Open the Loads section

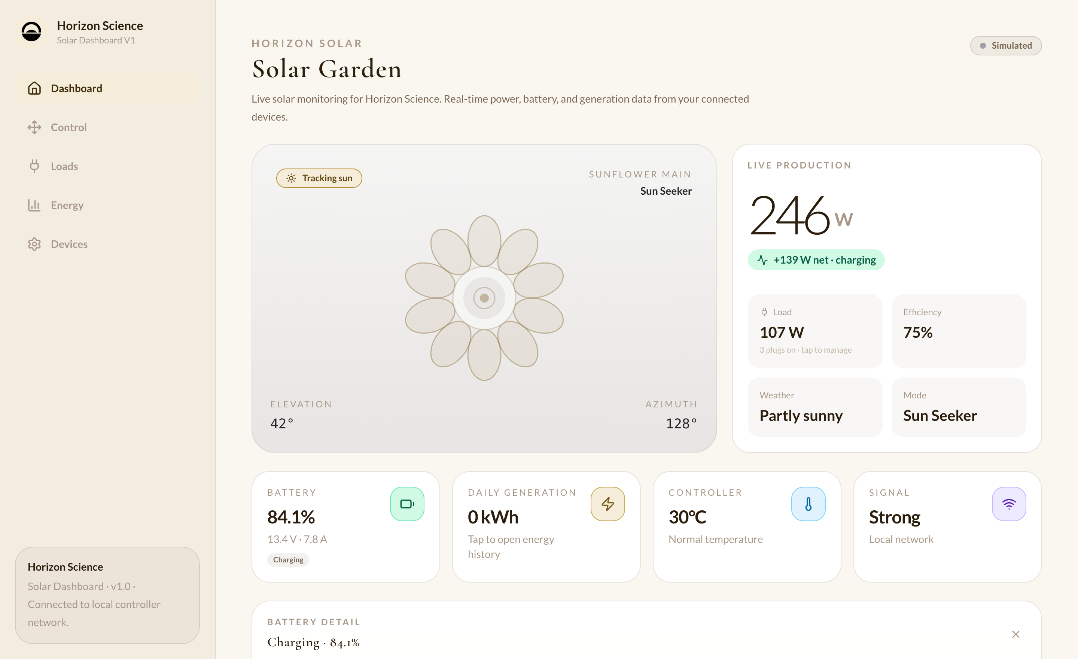click(108, 166)
